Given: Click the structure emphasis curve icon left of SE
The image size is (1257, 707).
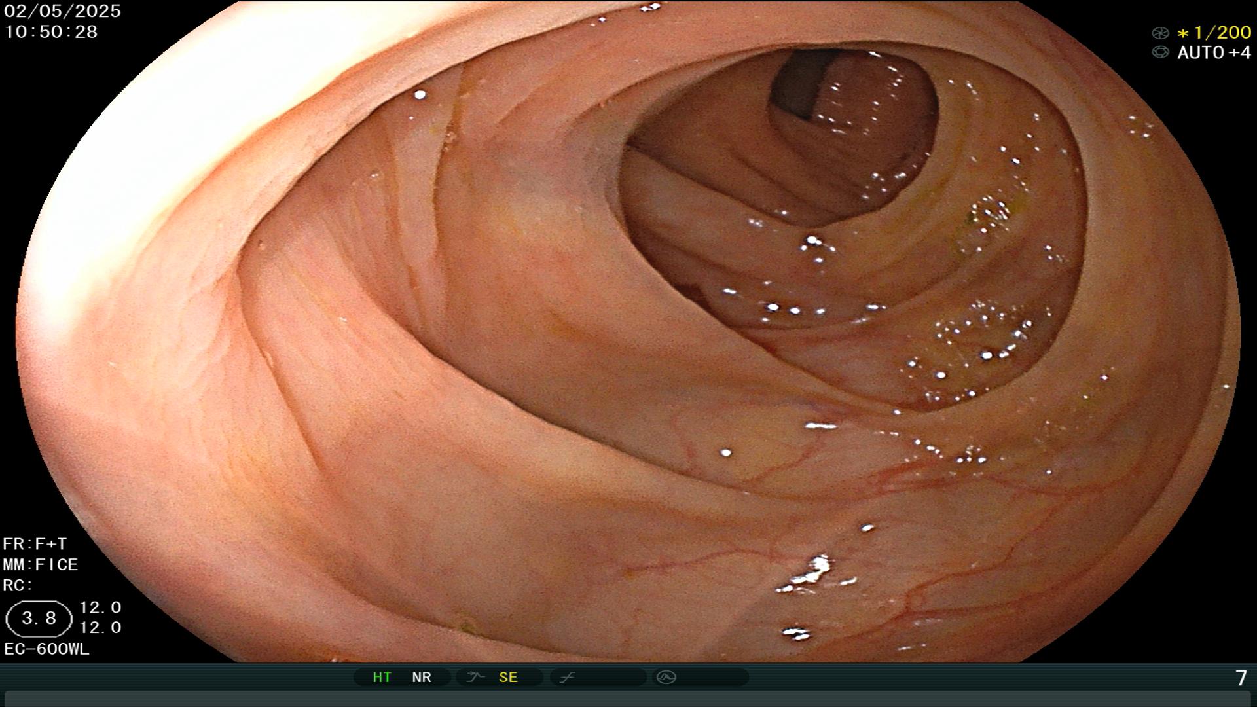Looking at the screenshot, I should click(x=475, y=677).
